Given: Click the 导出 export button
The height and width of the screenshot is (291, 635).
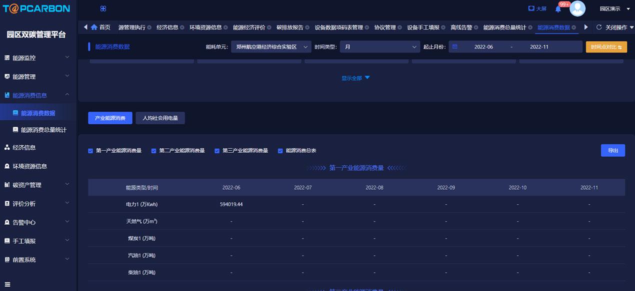Looking at the screenshot, I should pos(612,150).
